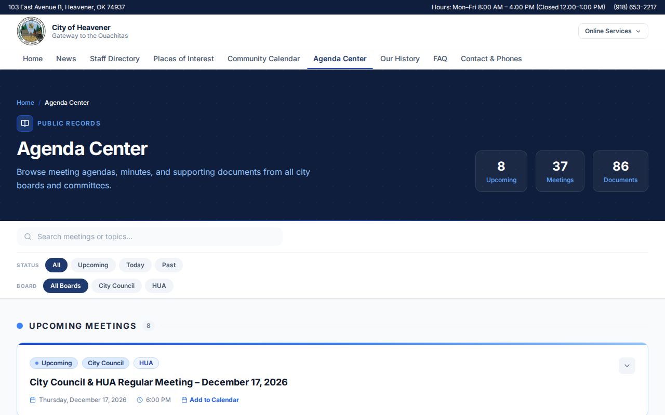Click the search magnifier icon
The height and width of the screenshot is (415, 665).
coord(28,237)
